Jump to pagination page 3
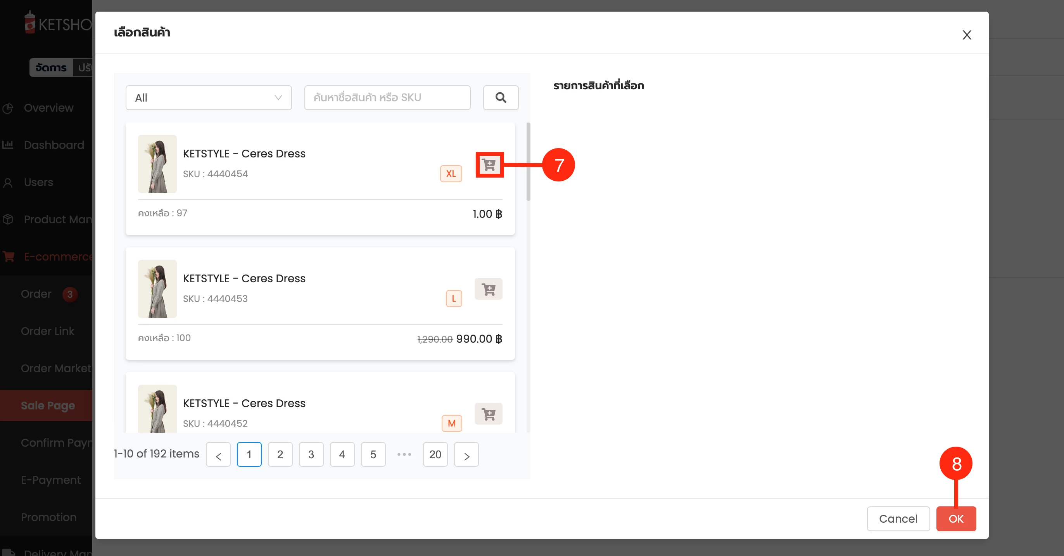Screen dimensions: 1064x556 click(x=311, y=454)
